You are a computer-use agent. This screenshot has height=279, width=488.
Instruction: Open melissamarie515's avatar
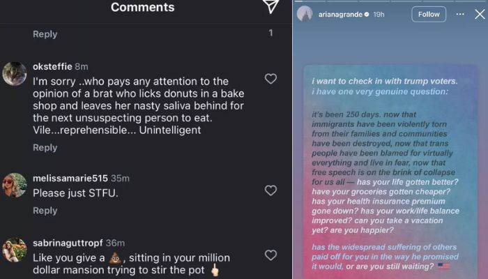point(14,185)
